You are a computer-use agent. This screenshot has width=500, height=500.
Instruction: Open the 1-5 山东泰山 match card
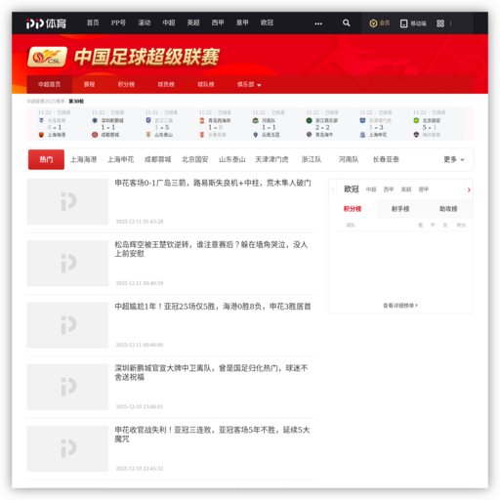[169, 124]
